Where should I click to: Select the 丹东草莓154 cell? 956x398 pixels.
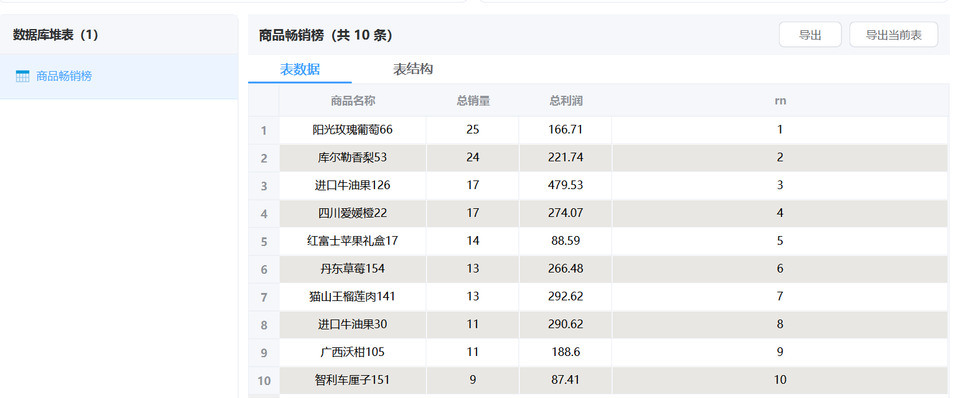pyautogui.click(x=352, y=269)
